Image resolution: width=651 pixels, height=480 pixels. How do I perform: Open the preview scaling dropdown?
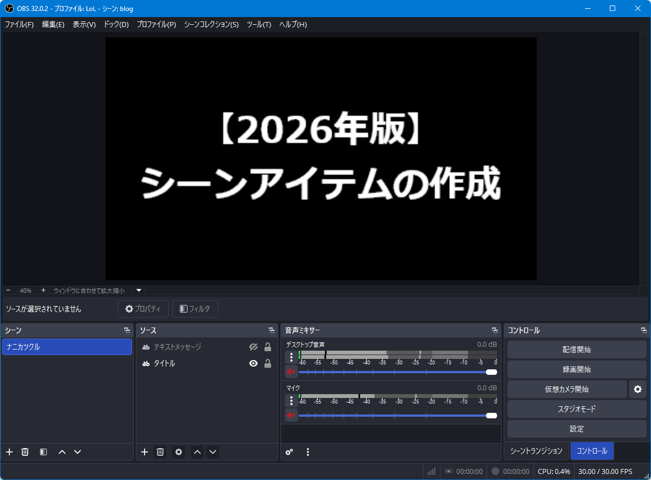139,290
